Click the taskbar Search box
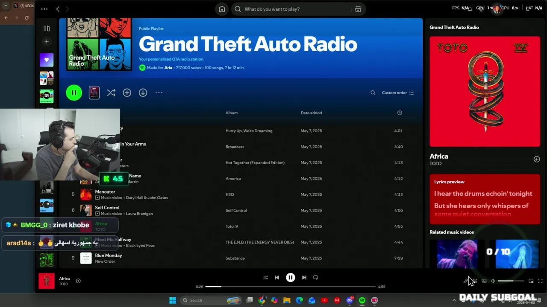Viewport: 547px width, 307px height. [x=212, y=300]
